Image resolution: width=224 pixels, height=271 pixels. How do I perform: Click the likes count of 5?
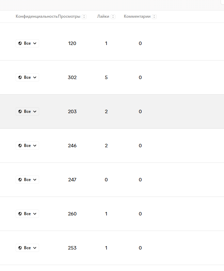pyautogui.click(x=106, y=77)
